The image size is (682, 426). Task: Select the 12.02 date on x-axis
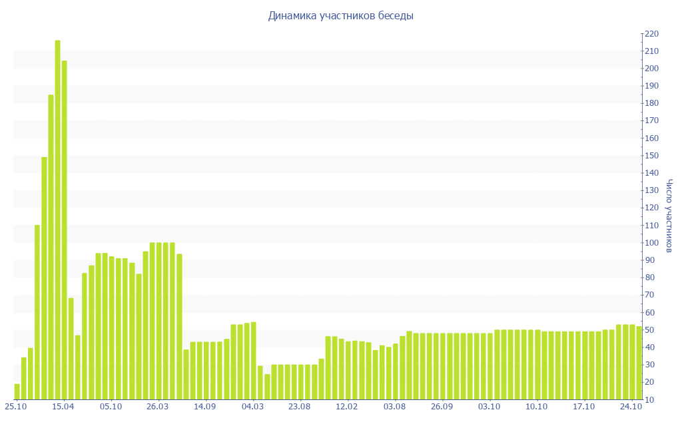tap(347, 407)
